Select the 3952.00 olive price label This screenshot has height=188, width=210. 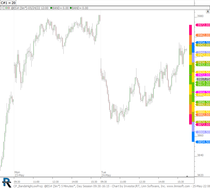tap(203, 45)
